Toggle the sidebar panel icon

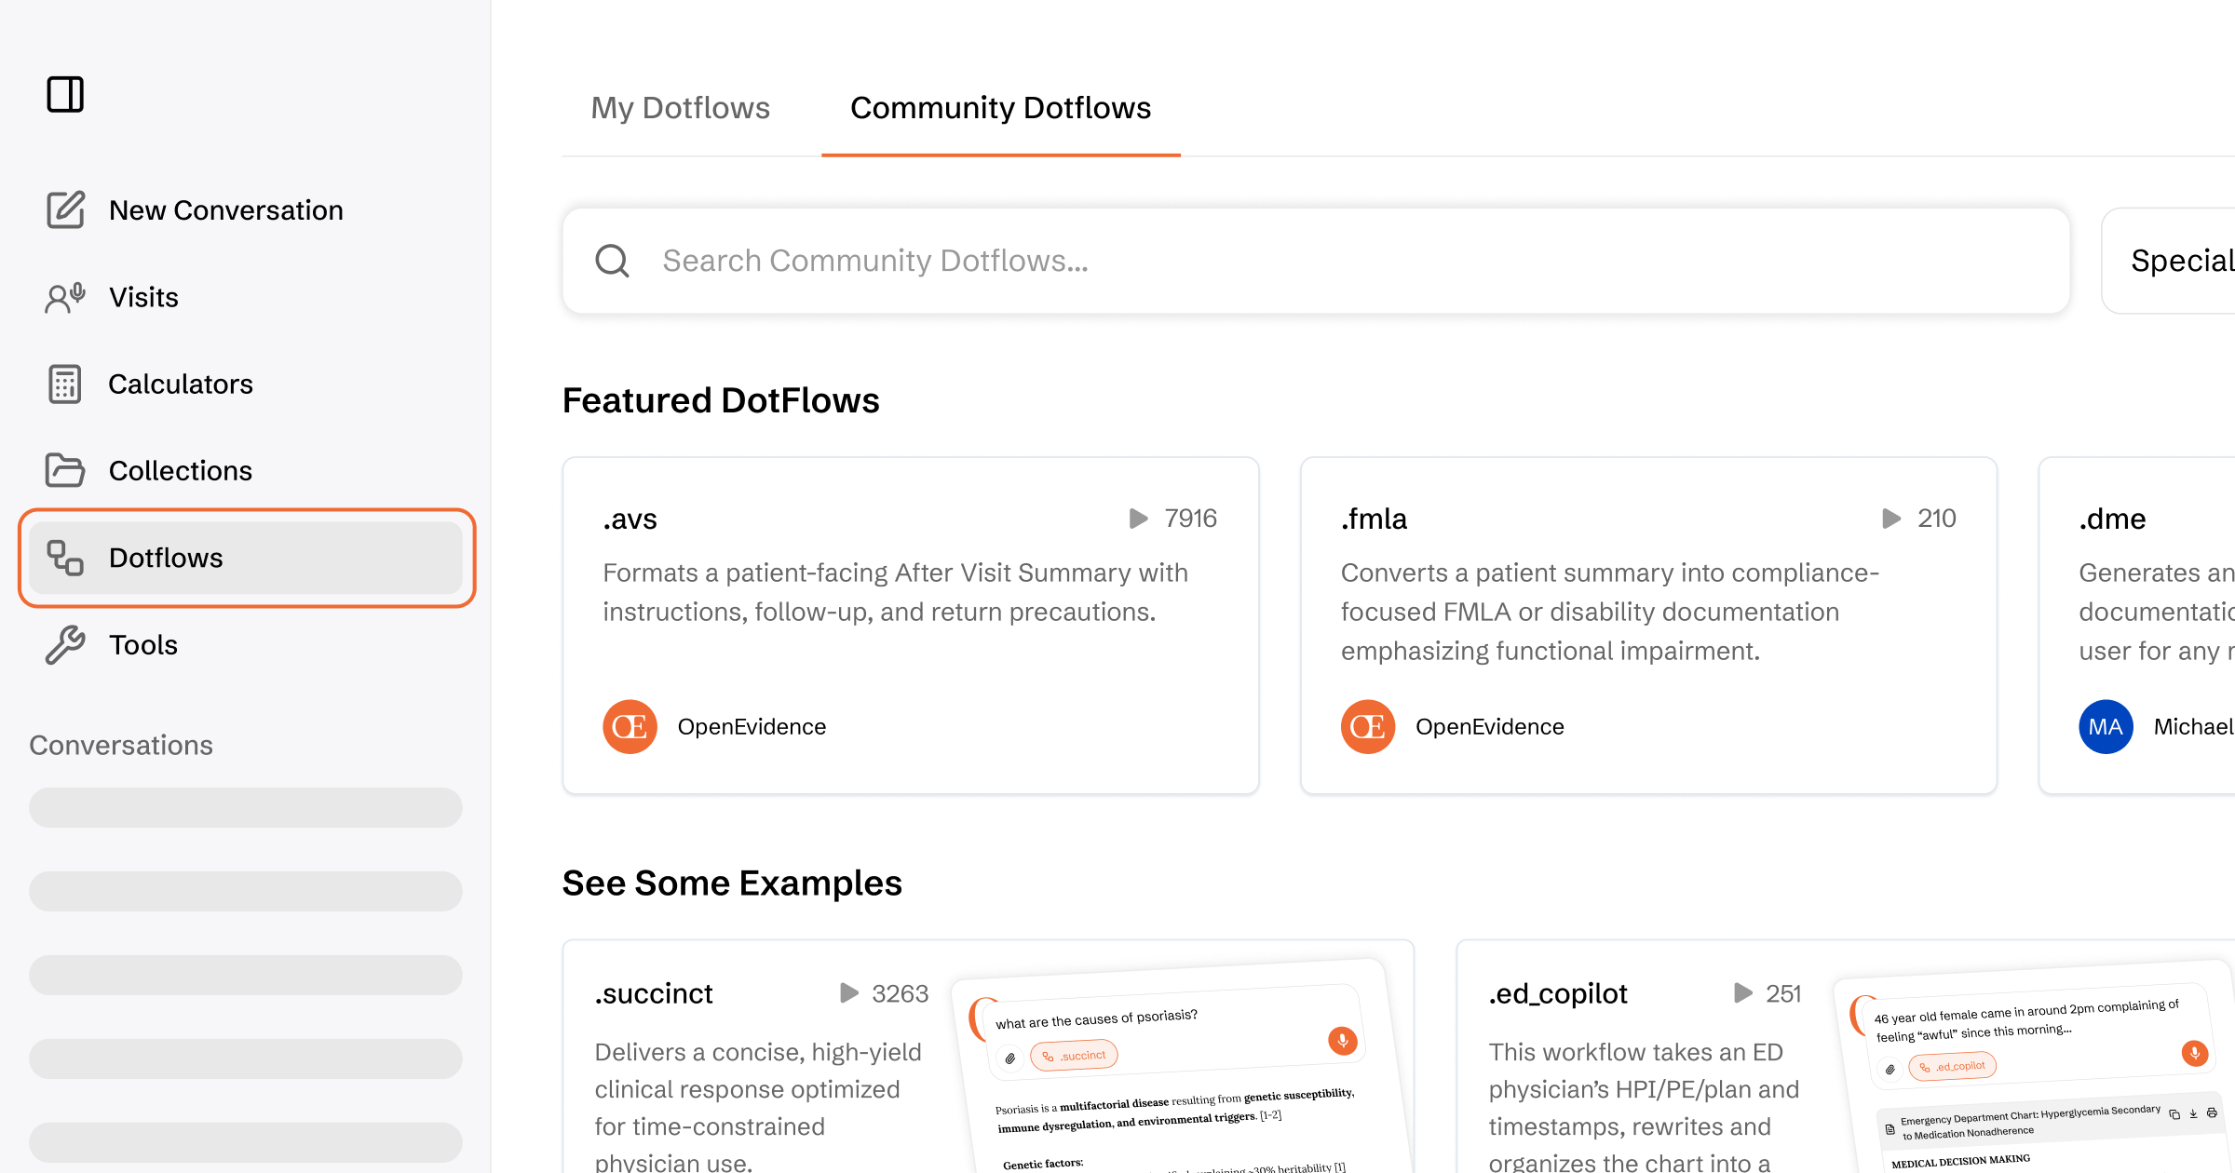65,94
